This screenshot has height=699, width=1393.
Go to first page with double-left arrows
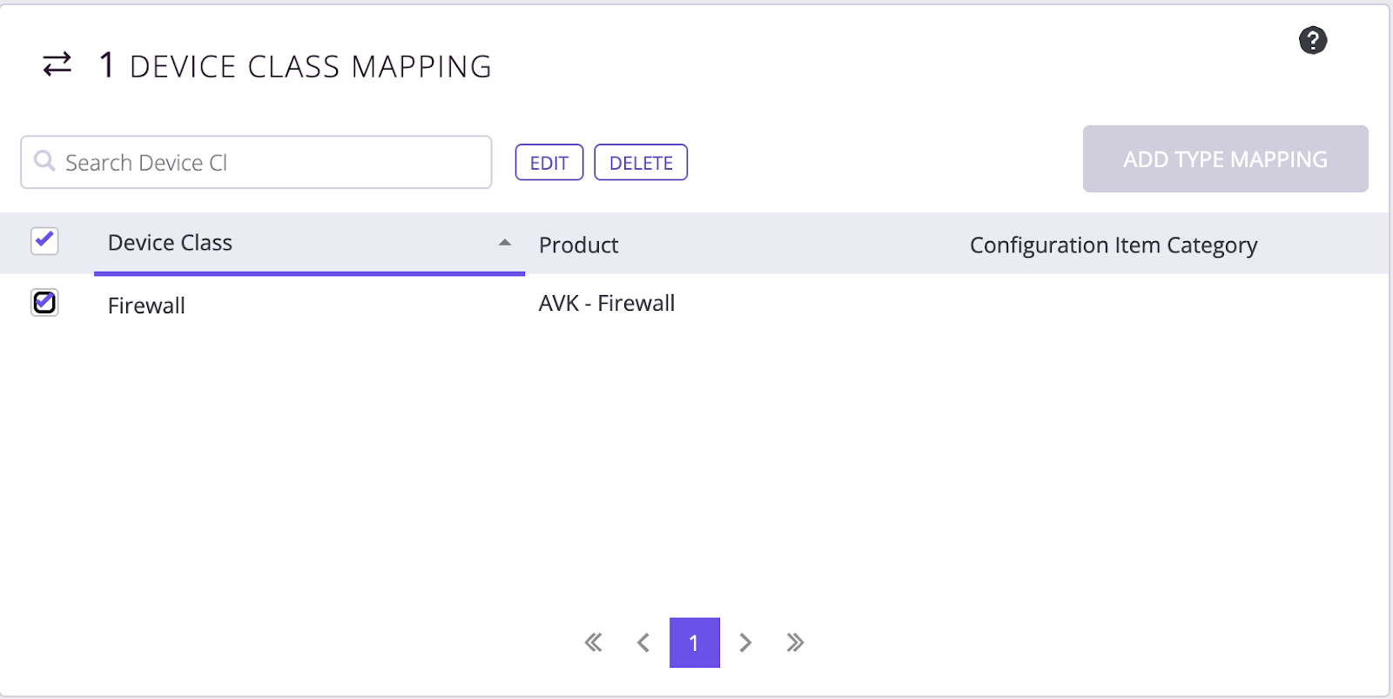(594, 642)
